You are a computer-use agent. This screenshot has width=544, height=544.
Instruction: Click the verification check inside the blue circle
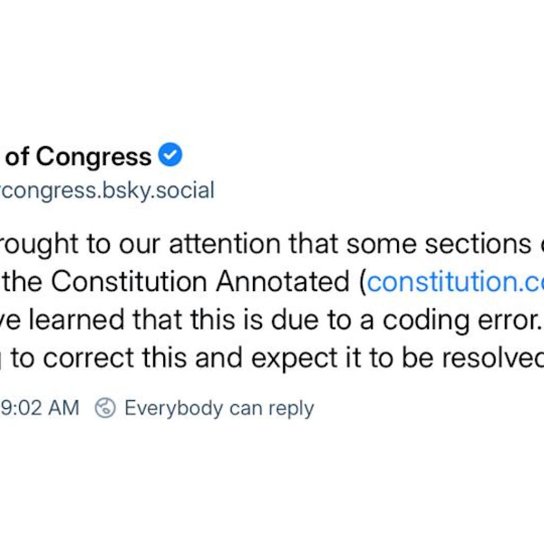click(170, 154)
